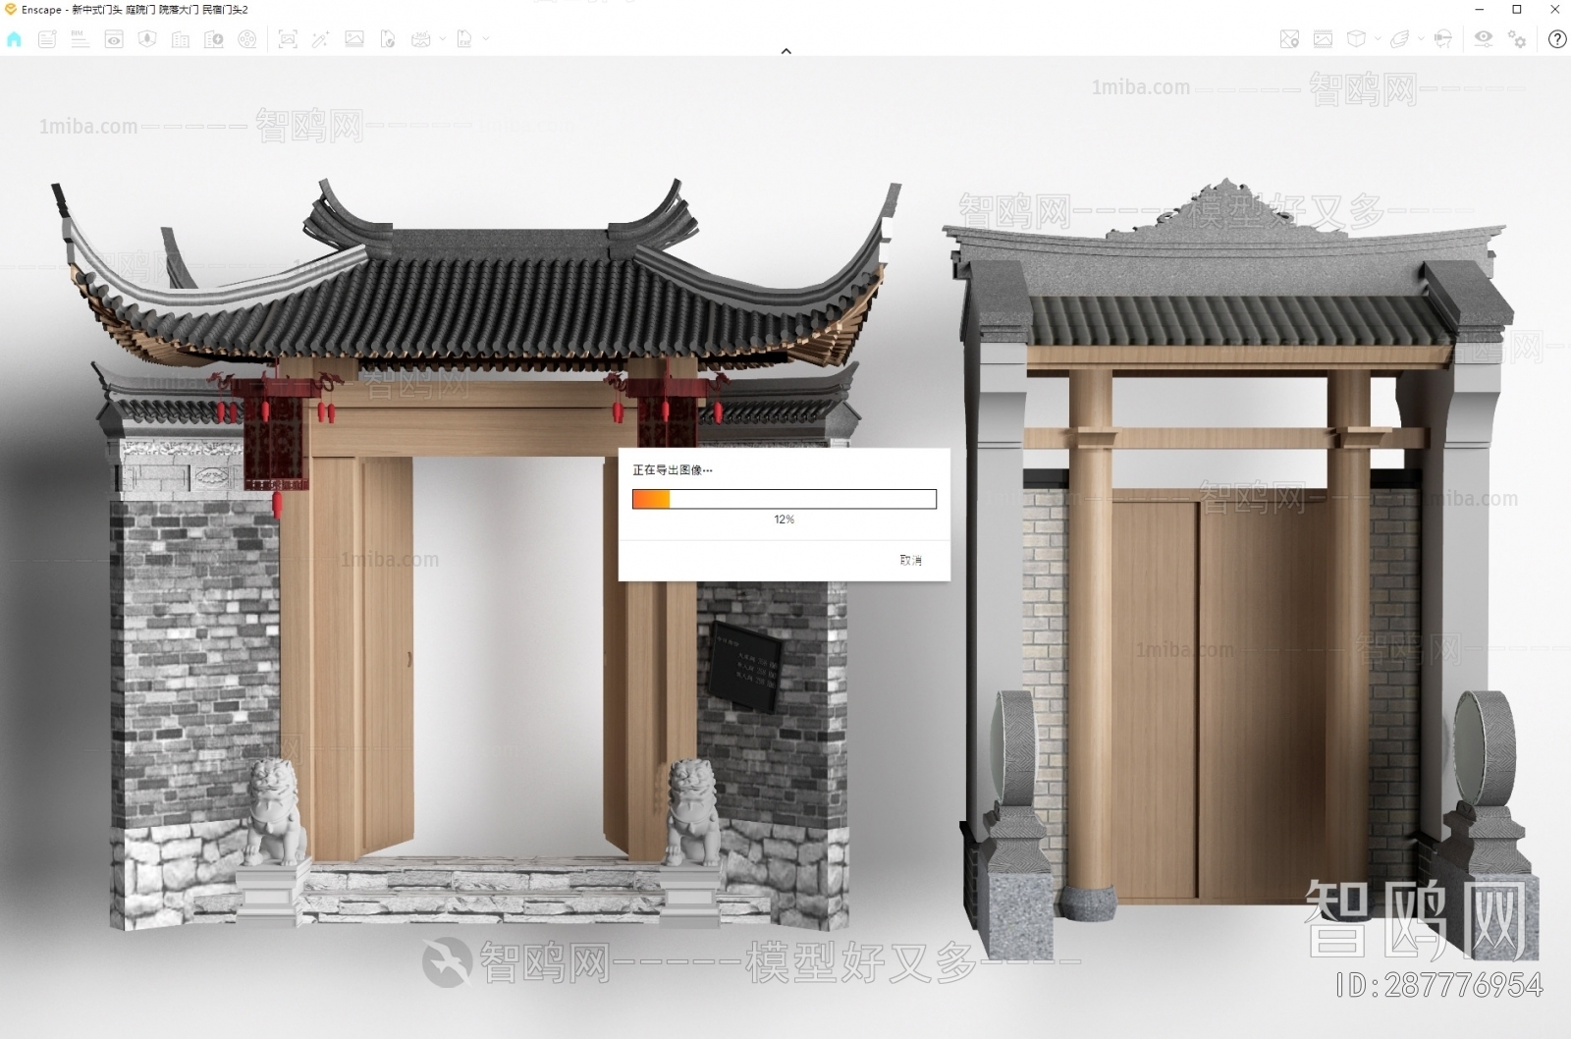Open general Settings with the gears icon
The width and height of the screenshot is (1571, 1039).
click(x=1517, y=39)
